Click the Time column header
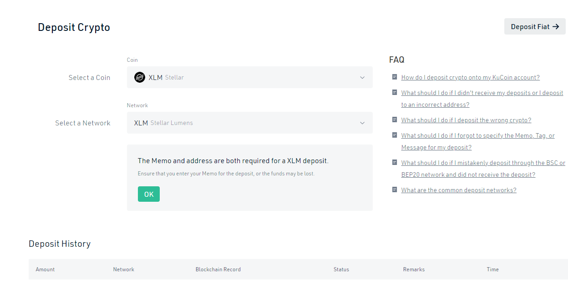Screen dimensions: 568x294 (493, 269)
